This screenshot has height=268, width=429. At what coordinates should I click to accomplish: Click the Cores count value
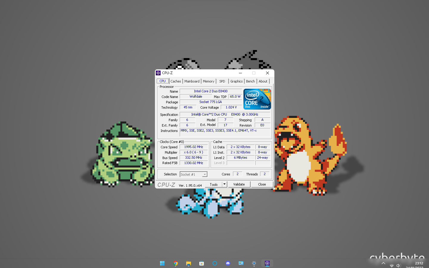[x=237, y=174]
